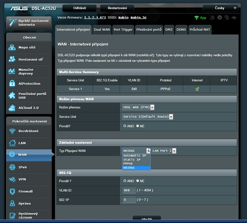
Task: Select ANO for WAN Povolit
Action: [125, 126]
